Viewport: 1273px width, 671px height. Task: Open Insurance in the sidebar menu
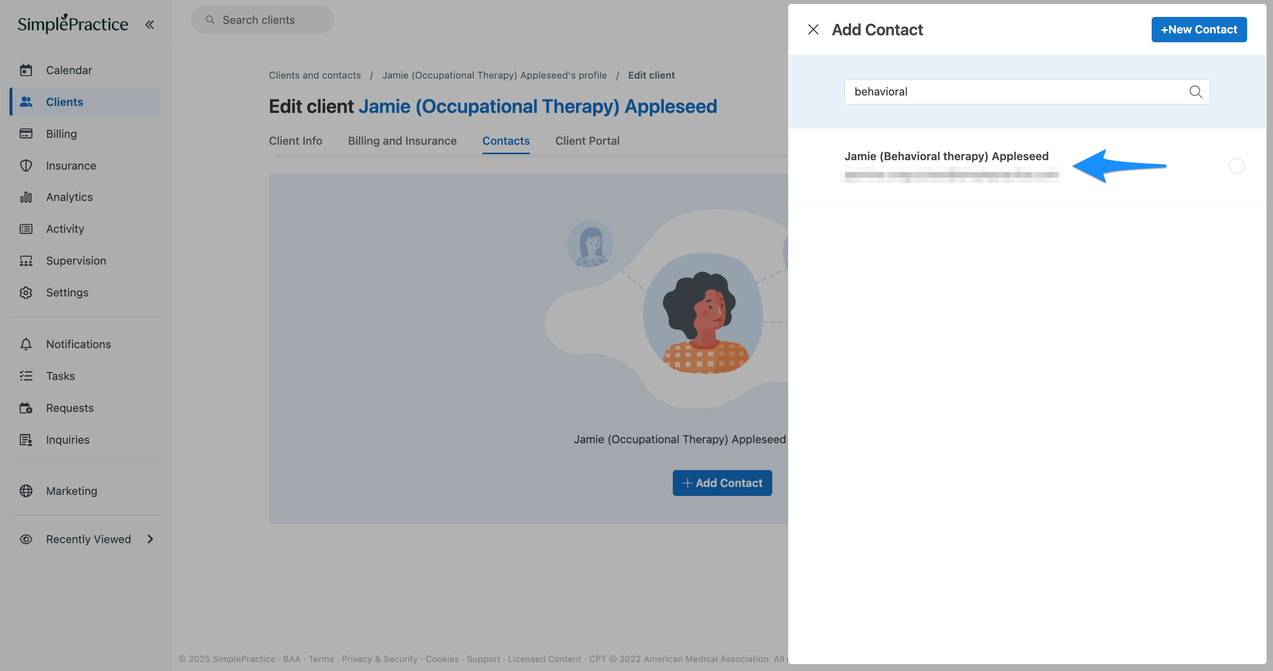(x=85, y=166)
